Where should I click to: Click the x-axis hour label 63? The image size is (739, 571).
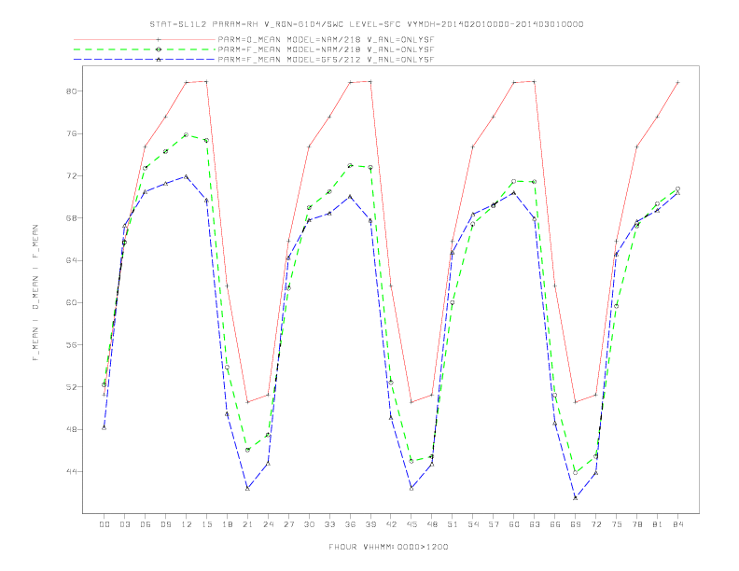click(x=535, y=524)
